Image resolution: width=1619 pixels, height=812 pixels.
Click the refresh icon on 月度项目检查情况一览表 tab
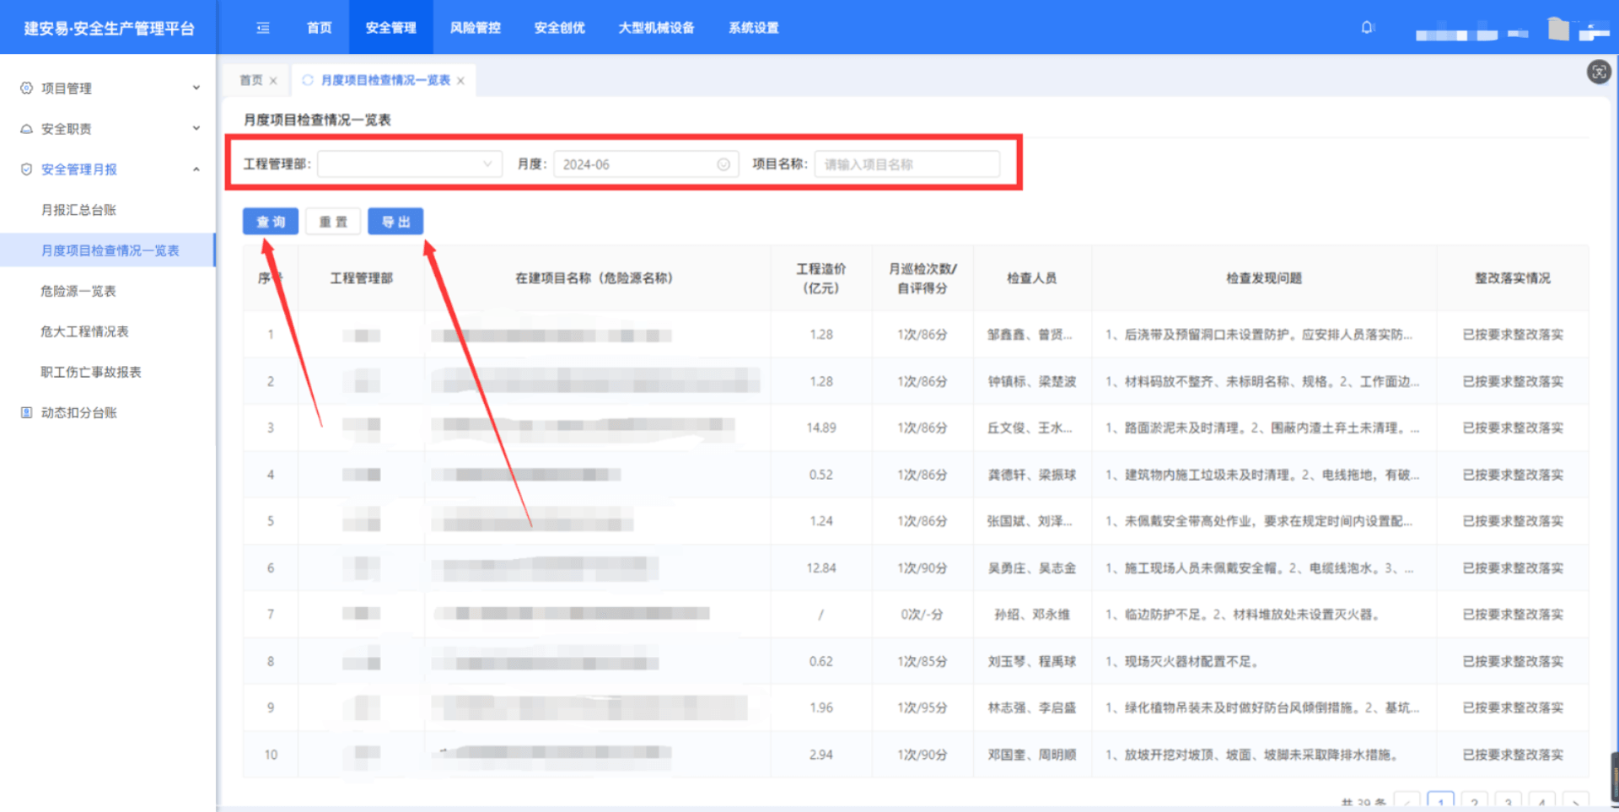click(308, 80)
